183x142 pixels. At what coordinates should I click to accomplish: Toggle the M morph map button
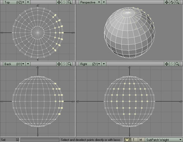coord(141,140)
